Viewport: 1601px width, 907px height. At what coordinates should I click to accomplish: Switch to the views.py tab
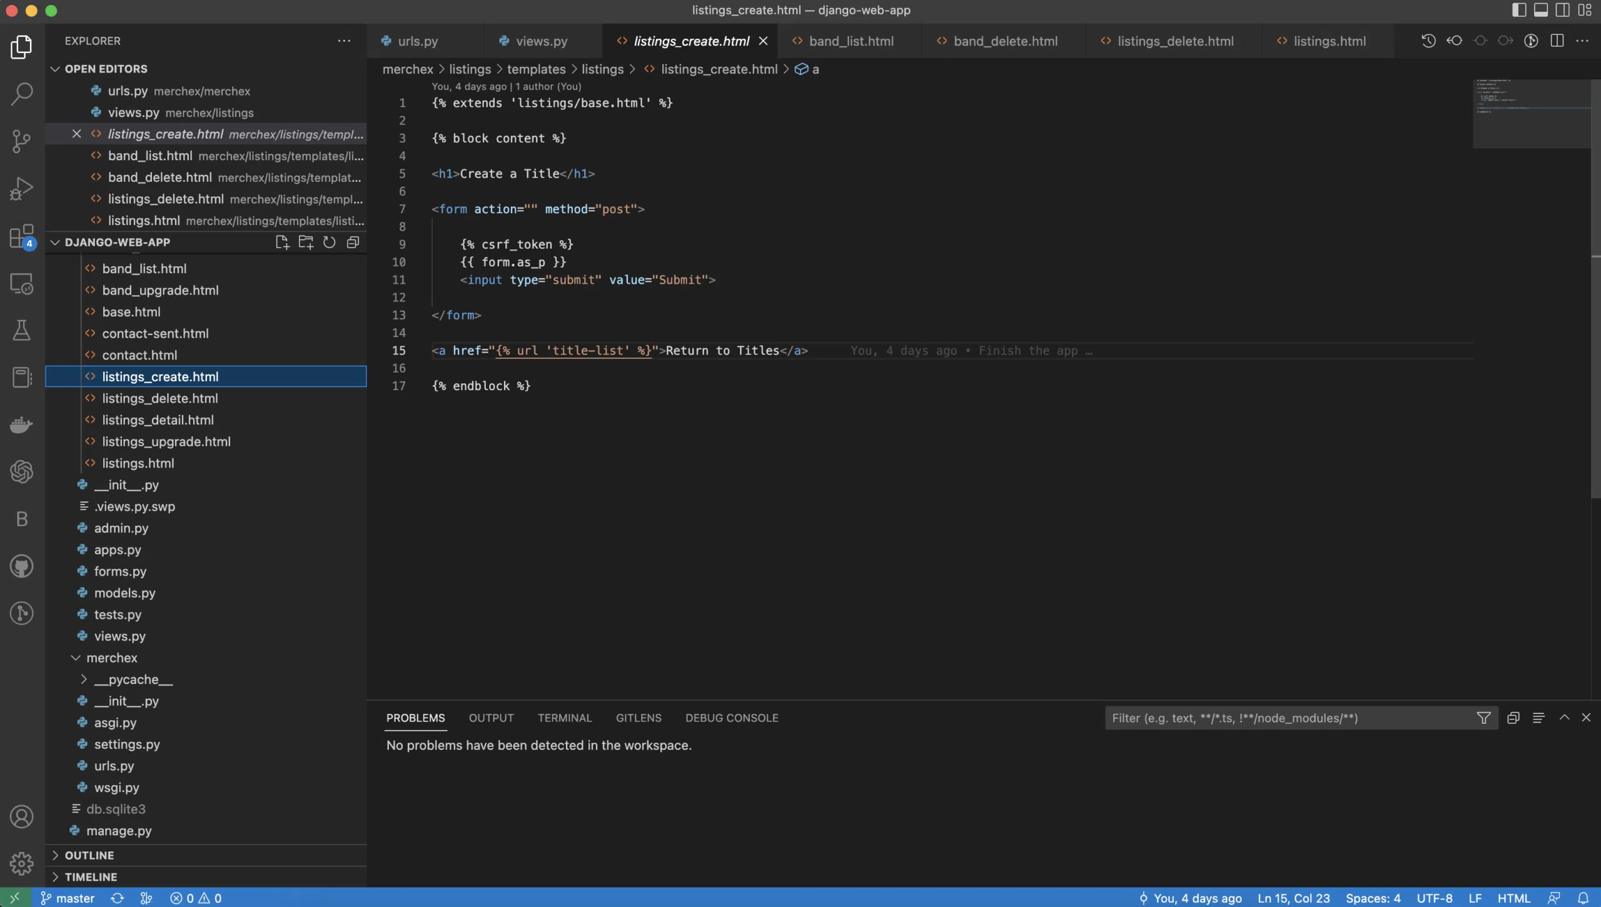(542, 41)
